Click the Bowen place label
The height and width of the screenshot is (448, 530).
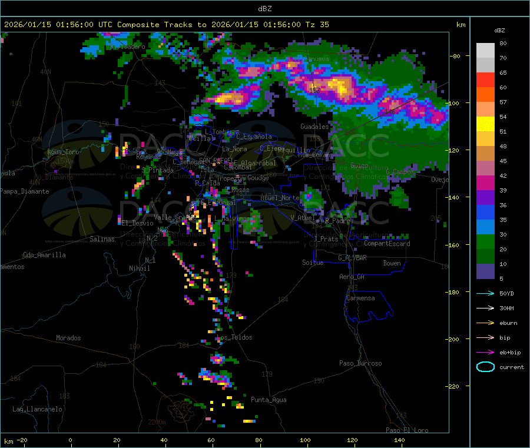392,263
